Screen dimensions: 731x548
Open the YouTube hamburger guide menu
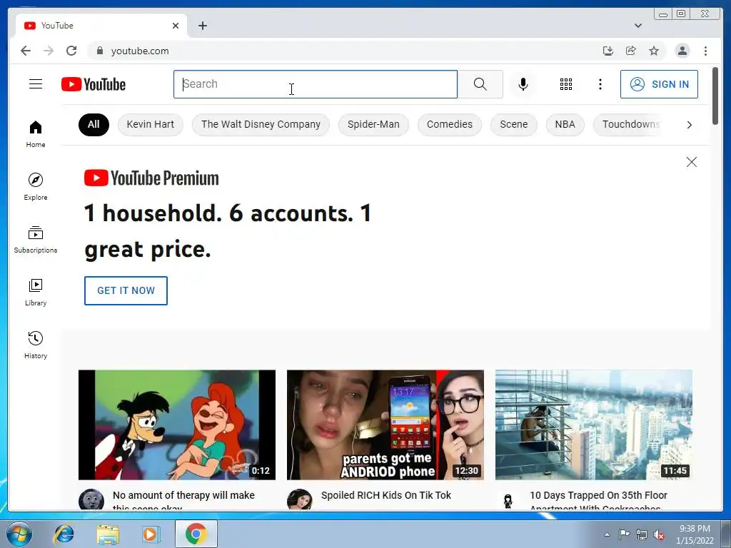tap(36, 84)
